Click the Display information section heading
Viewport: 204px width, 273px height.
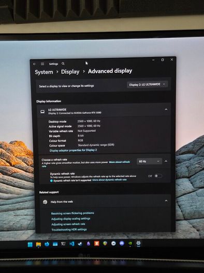pos(49,101)
